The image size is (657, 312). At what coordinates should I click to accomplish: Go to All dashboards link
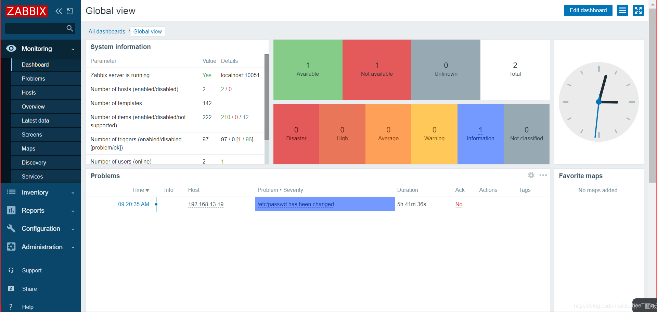(107, 31)
